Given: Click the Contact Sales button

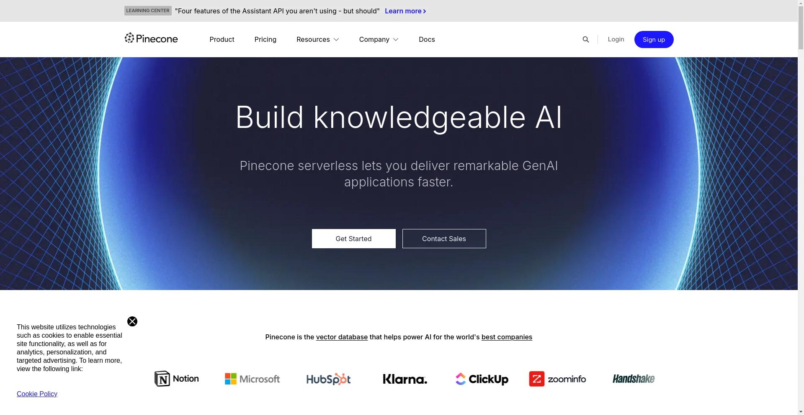Looking at the screenshot, I should pos(444,239).
